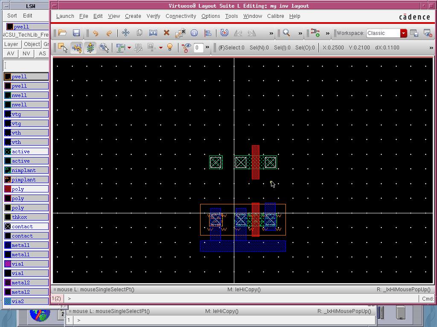This screenshot has width=437, height=327.
Task: Open the Create menu
Action: click(133, 16)
